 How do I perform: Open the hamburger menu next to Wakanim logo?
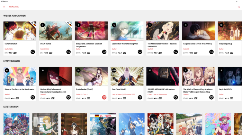pyautogui.click(x=4, y=7)
